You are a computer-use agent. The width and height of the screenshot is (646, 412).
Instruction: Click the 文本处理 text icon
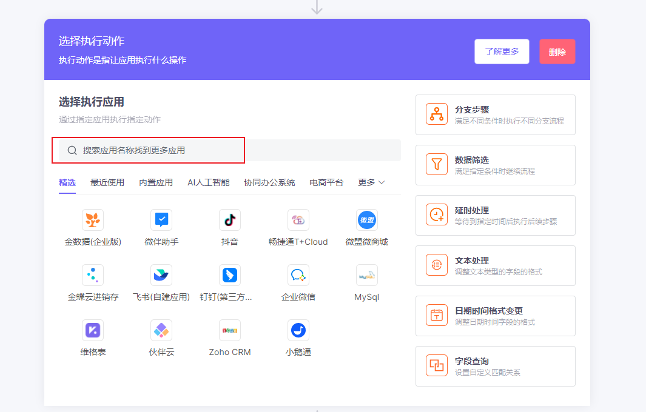(x=437, y=265)
